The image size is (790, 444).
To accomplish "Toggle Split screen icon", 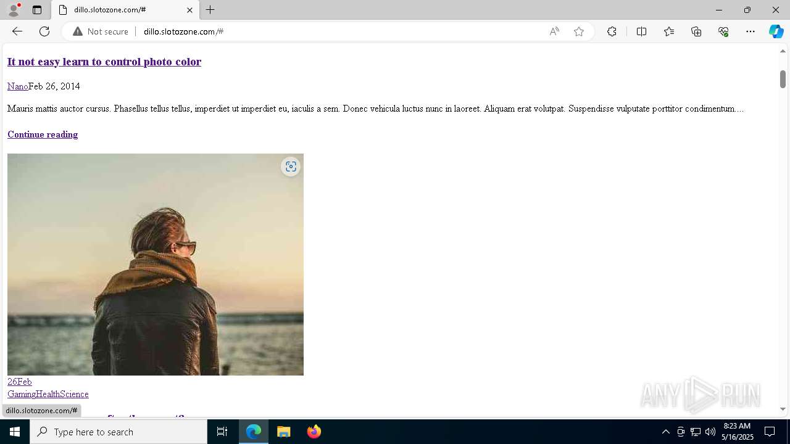I will 641,31.
